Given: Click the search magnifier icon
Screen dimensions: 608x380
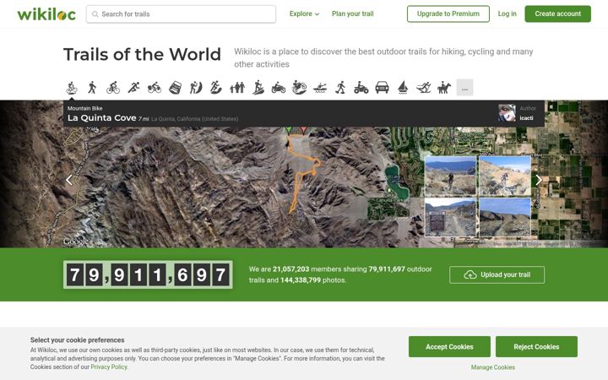Looking at the screenshot, I should [95, 14].
